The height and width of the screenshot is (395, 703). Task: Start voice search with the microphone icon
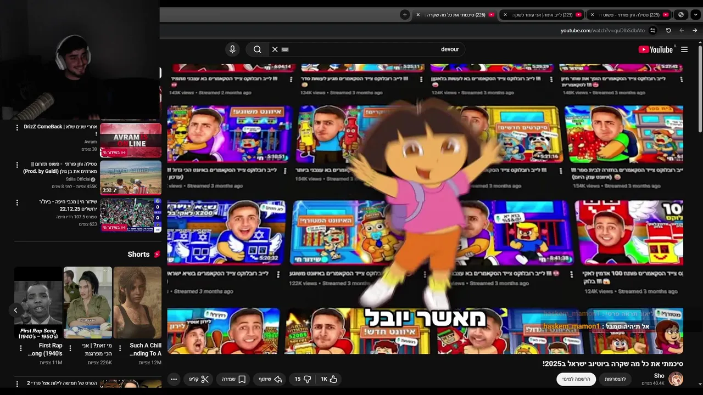coord(232,49)
